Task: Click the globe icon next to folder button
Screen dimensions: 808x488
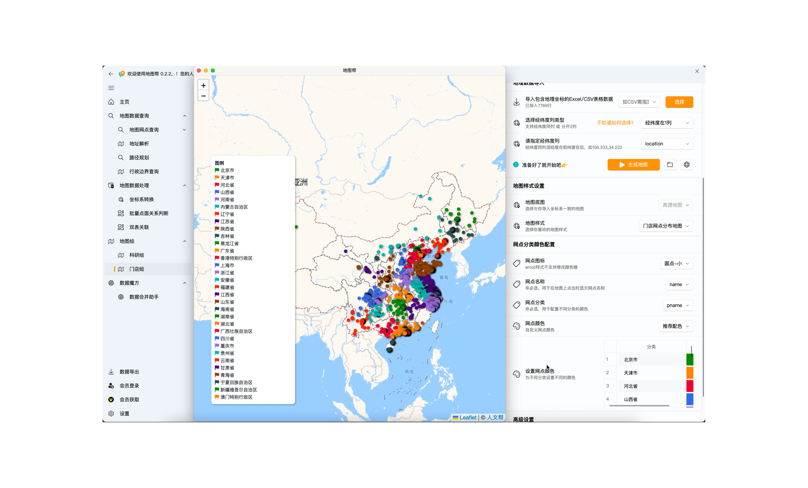Action: pyautogui.click(x=686, y=165)
